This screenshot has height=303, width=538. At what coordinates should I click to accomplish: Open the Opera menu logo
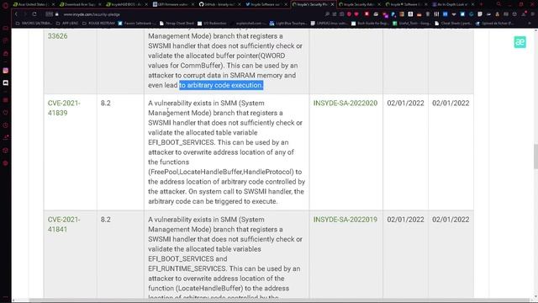coord(5,5)
